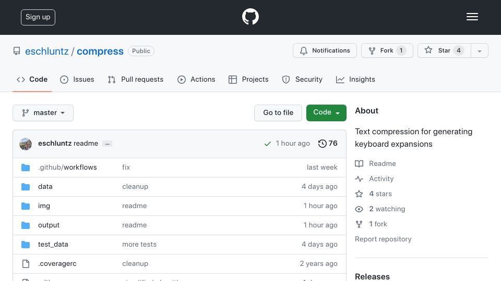Open the fix commit message for workflows
This screenshot has width=501, height=281.
[x=126, y=167]
